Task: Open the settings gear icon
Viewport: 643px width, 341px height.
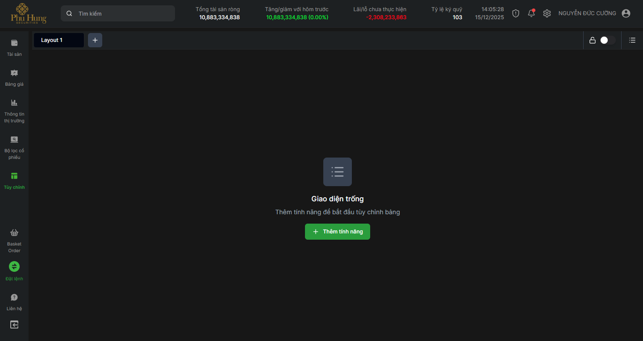Action: pyautogui.click(x=547, y=13)
